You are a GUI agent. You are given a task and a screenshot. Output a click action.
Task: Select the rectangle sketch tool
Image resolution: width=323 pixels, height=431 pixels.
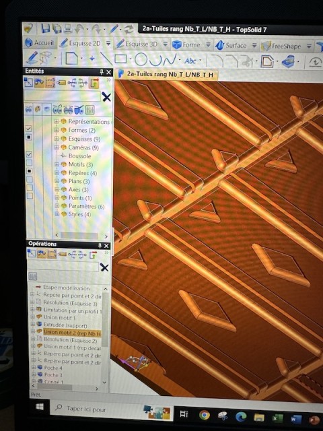(x=120, y=59)
